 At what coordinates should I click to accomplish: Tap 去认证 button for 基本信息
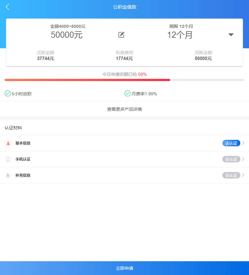click(x=231, y=143)
